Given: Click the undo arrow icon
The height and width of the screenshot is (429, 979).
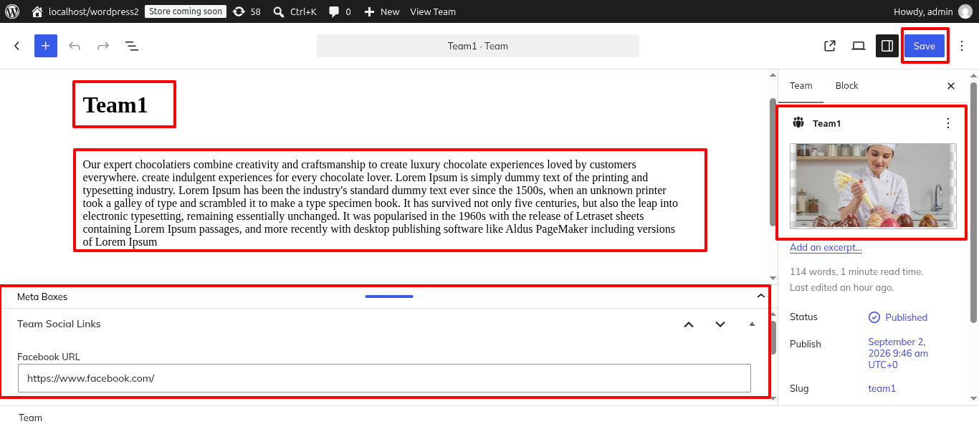Looking at the screenshot, I should [75, 46].
